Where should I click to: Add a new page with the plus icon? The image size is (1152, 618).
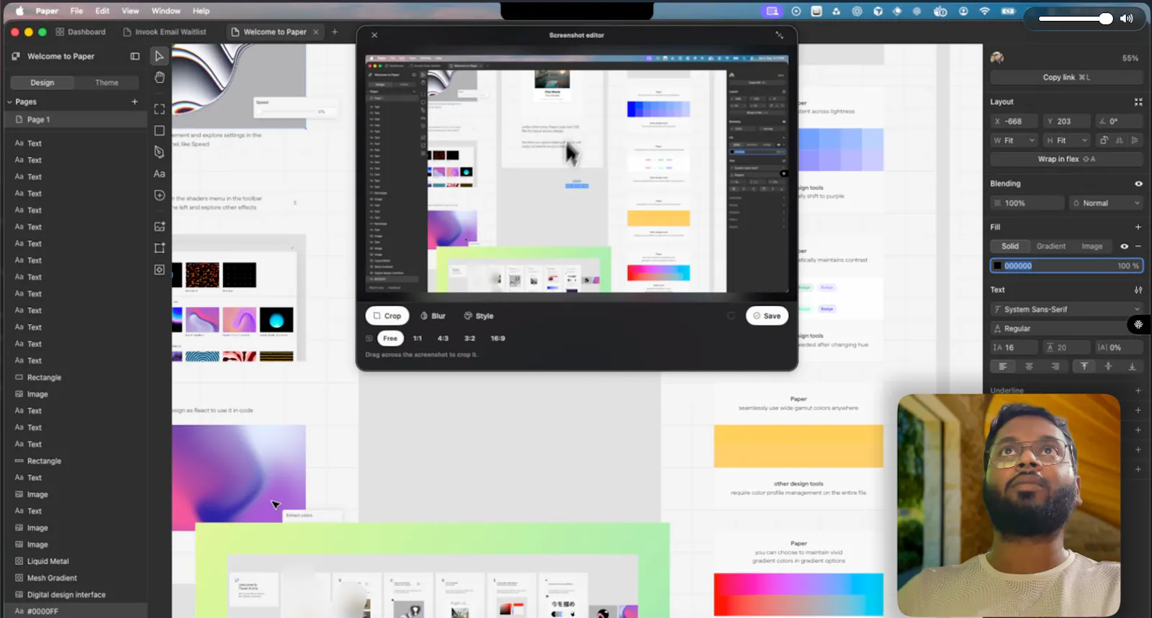click(135, 101)
